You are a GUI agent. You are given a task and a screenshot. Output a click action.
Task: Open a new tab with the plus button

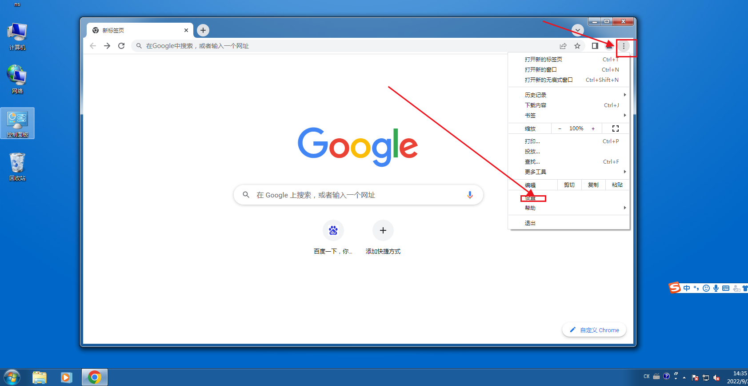tap(203, 30)
